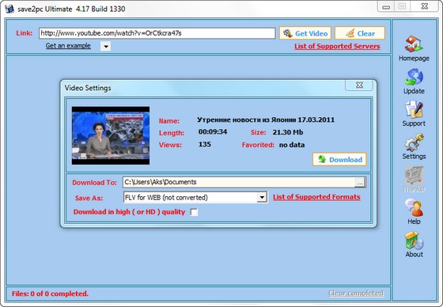Click the views value 135
This screenshot has width=443, height=307.
pyautogui.click(x=205, y=145)
